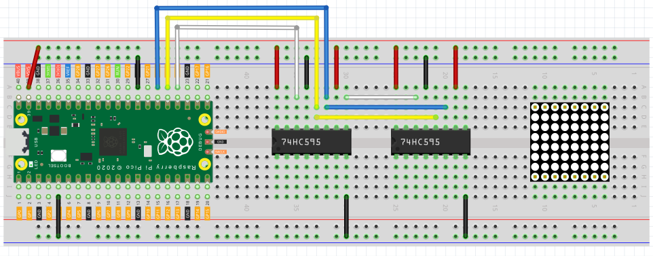This screenshot has height=256, width=653.
Task: Click the SWDIO debug pin label
Action: pyautogui.click(x=221, y=132)
